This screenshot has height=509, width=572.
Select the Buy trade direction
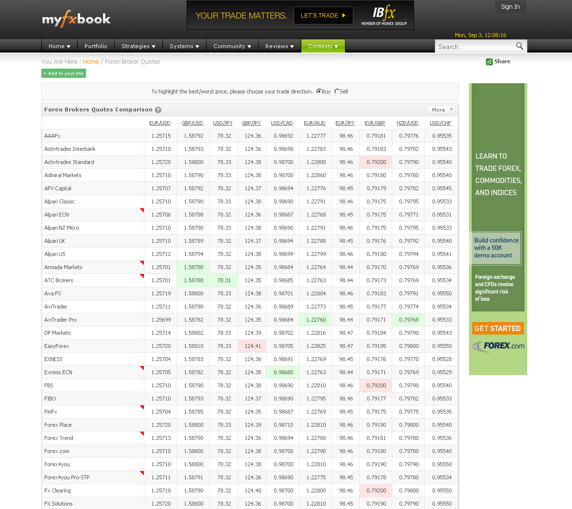(x=319, y=91)
